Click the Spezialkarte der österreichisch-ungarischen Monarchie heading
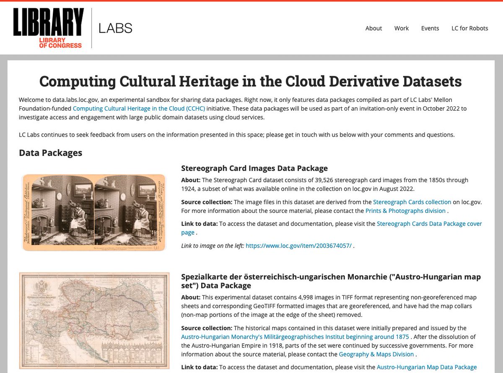The image size is (503, 373). click(x=331, y=281)
